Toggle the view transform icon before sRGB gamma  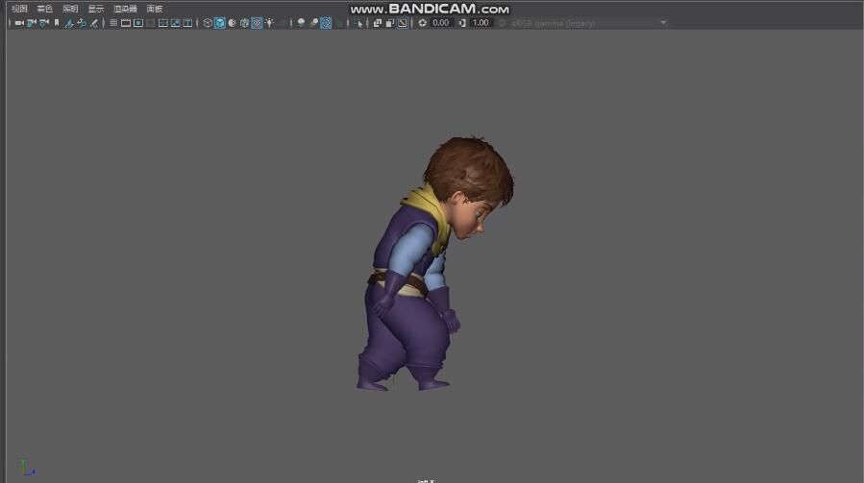(502, 23)
